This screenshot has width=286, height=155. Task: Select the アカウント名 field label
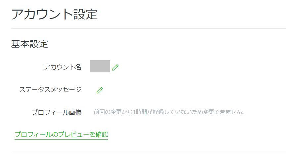(63, 67)
